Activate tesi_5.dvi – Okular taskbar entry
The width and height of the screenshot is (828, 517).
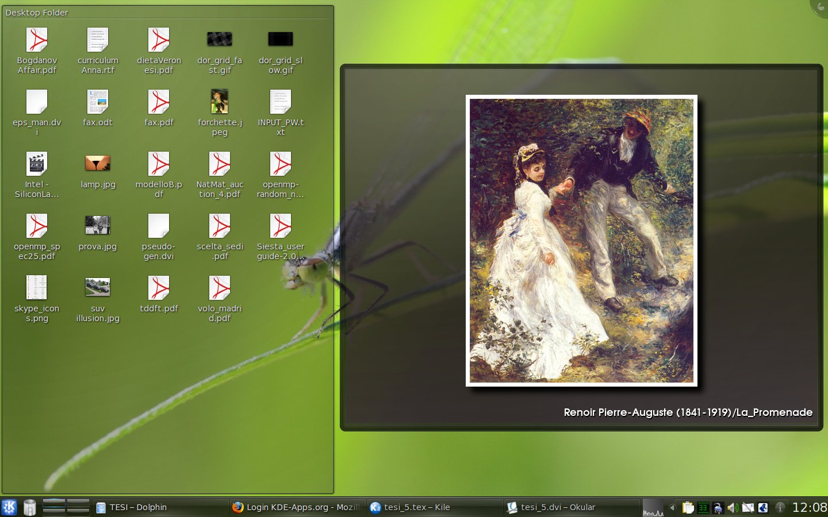coord(572,507)
